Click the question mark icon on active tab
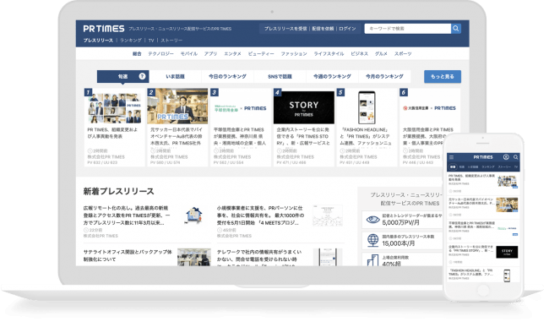 (x=142, y=76)
